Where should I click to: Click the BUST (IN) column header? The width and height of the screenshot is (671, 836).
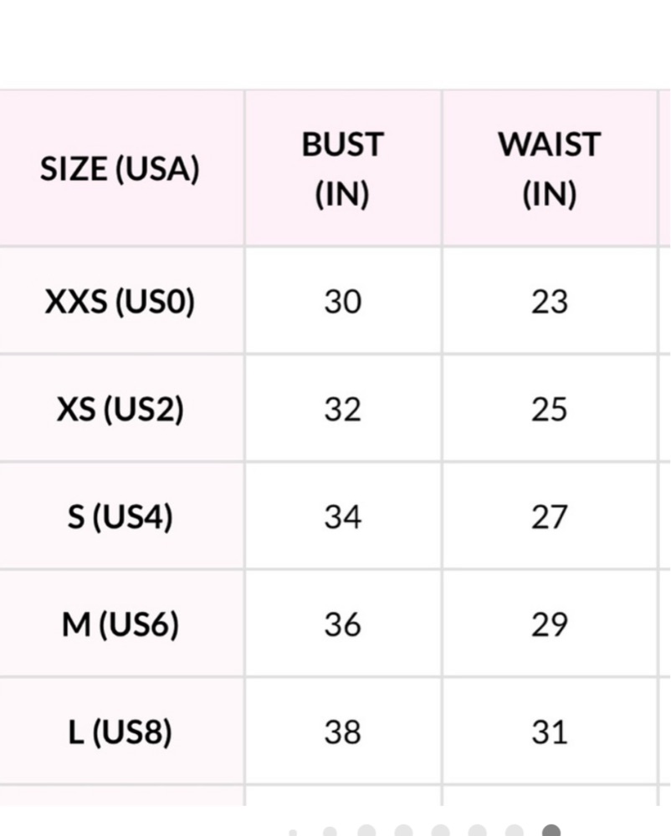(x=343, y=169)
